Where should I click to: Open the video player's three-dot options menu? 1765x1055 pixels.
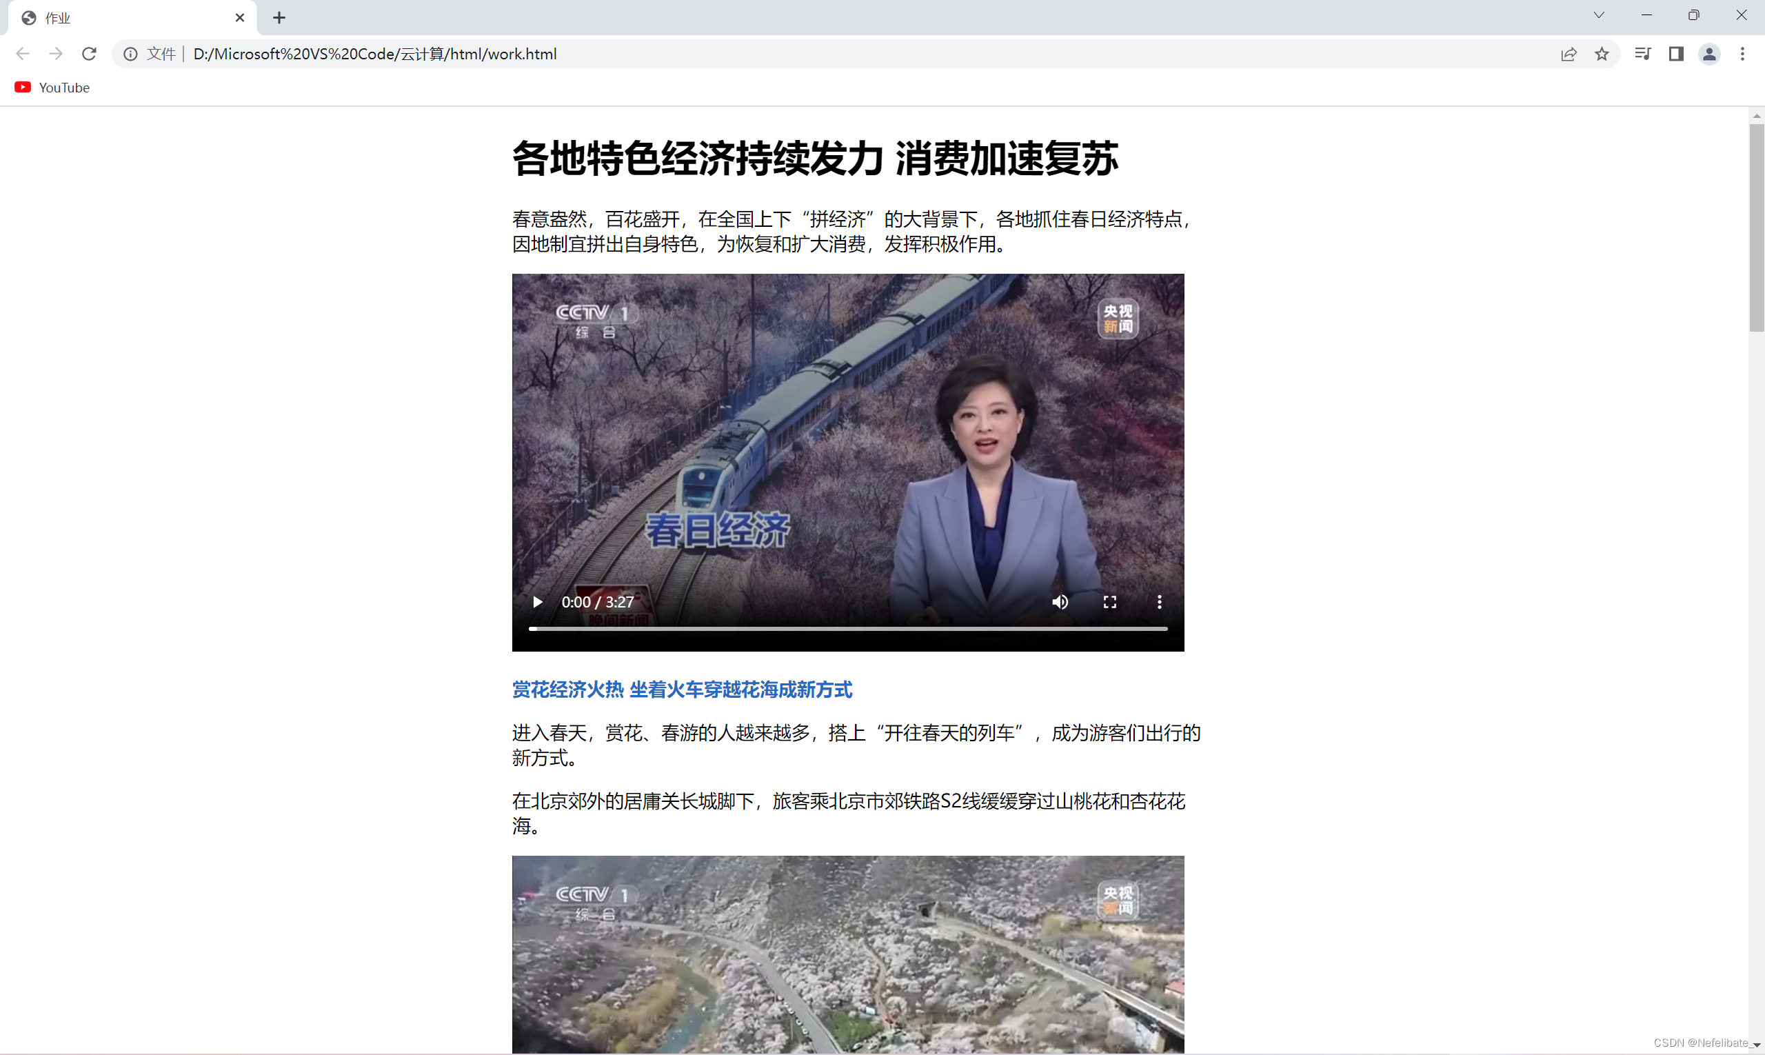pyautogui.click(x=1160, y=602)
